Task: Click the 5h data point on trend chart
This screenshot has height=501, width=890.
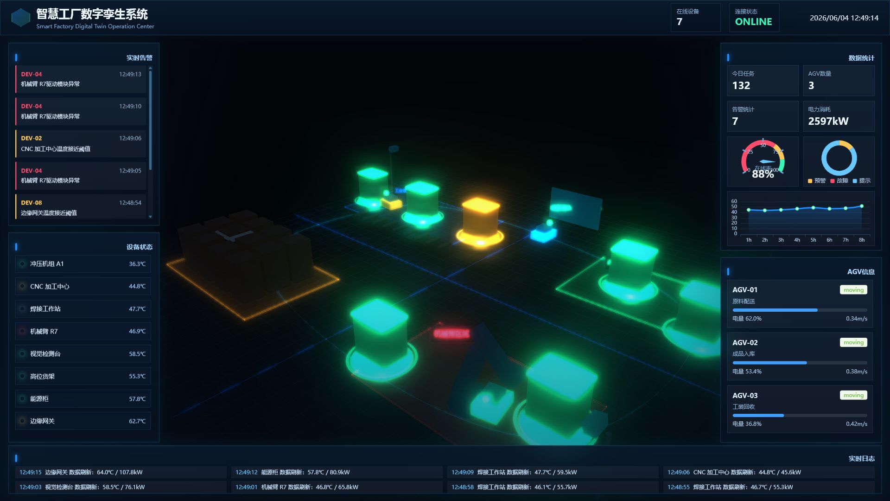Action: 813,208
